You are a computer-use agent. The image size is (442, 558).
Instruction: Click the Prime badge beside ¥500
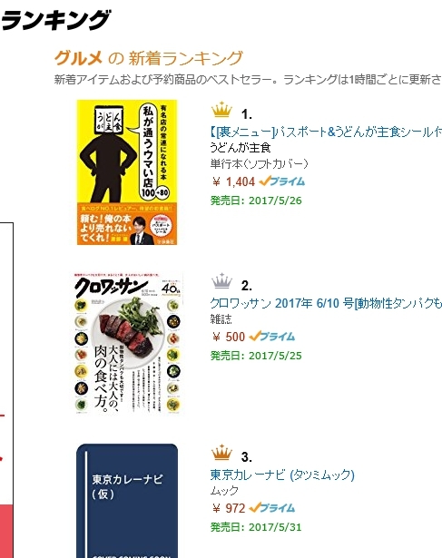coord(272,337)
